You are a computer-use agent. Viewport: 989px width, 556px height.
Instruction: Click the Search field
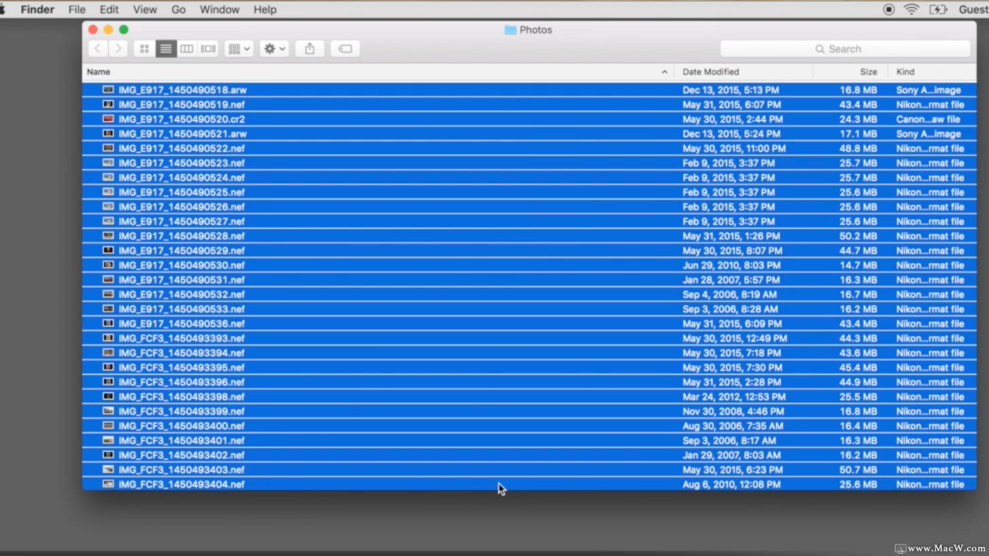click(845, 49)
